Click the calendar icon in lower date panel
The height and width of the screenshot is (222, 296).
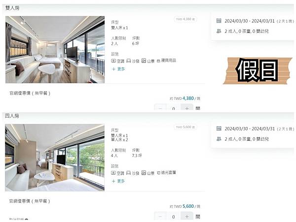219,128
